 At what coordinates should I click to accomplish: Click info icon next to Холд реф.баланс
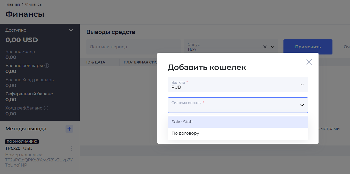coord(46,108)
